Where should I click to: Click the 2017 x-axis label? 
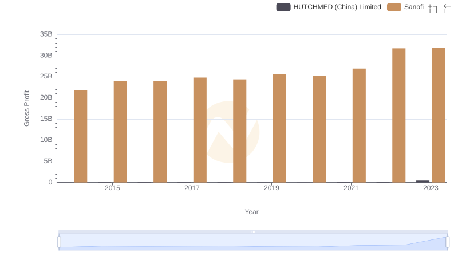tap(192, 188)
